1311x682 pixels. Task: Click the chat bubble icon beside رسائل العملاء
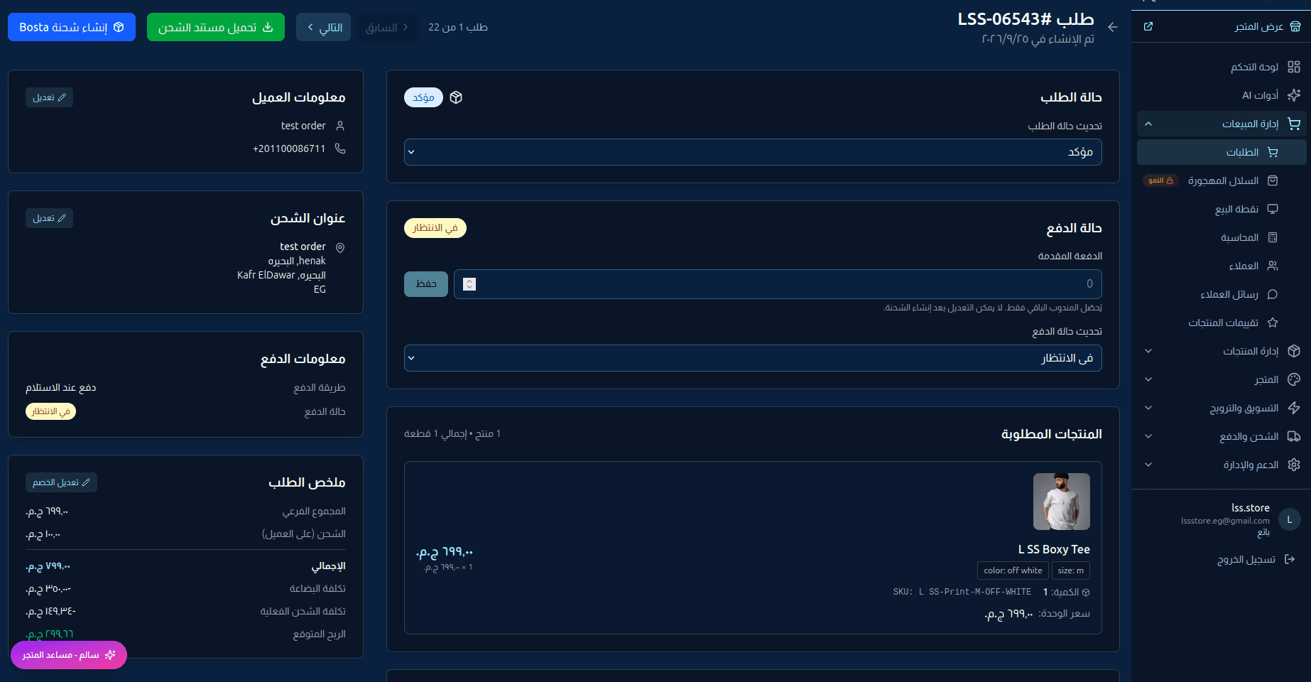[x=1273, y=294]
